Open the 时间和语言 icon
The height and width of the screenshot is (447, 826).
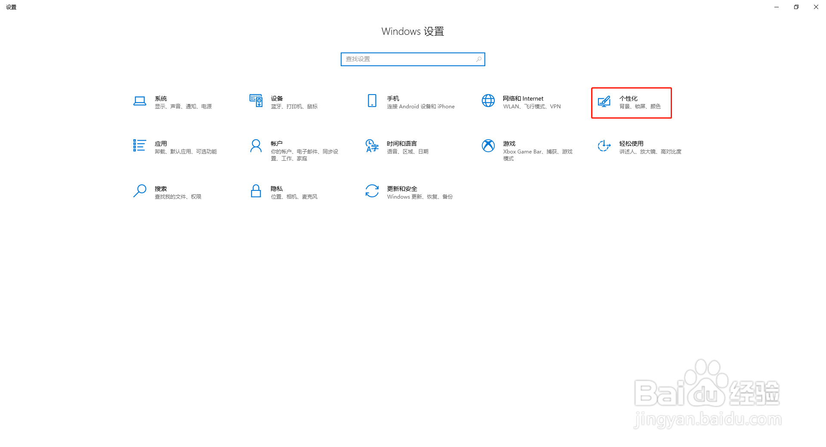point(372,146)
